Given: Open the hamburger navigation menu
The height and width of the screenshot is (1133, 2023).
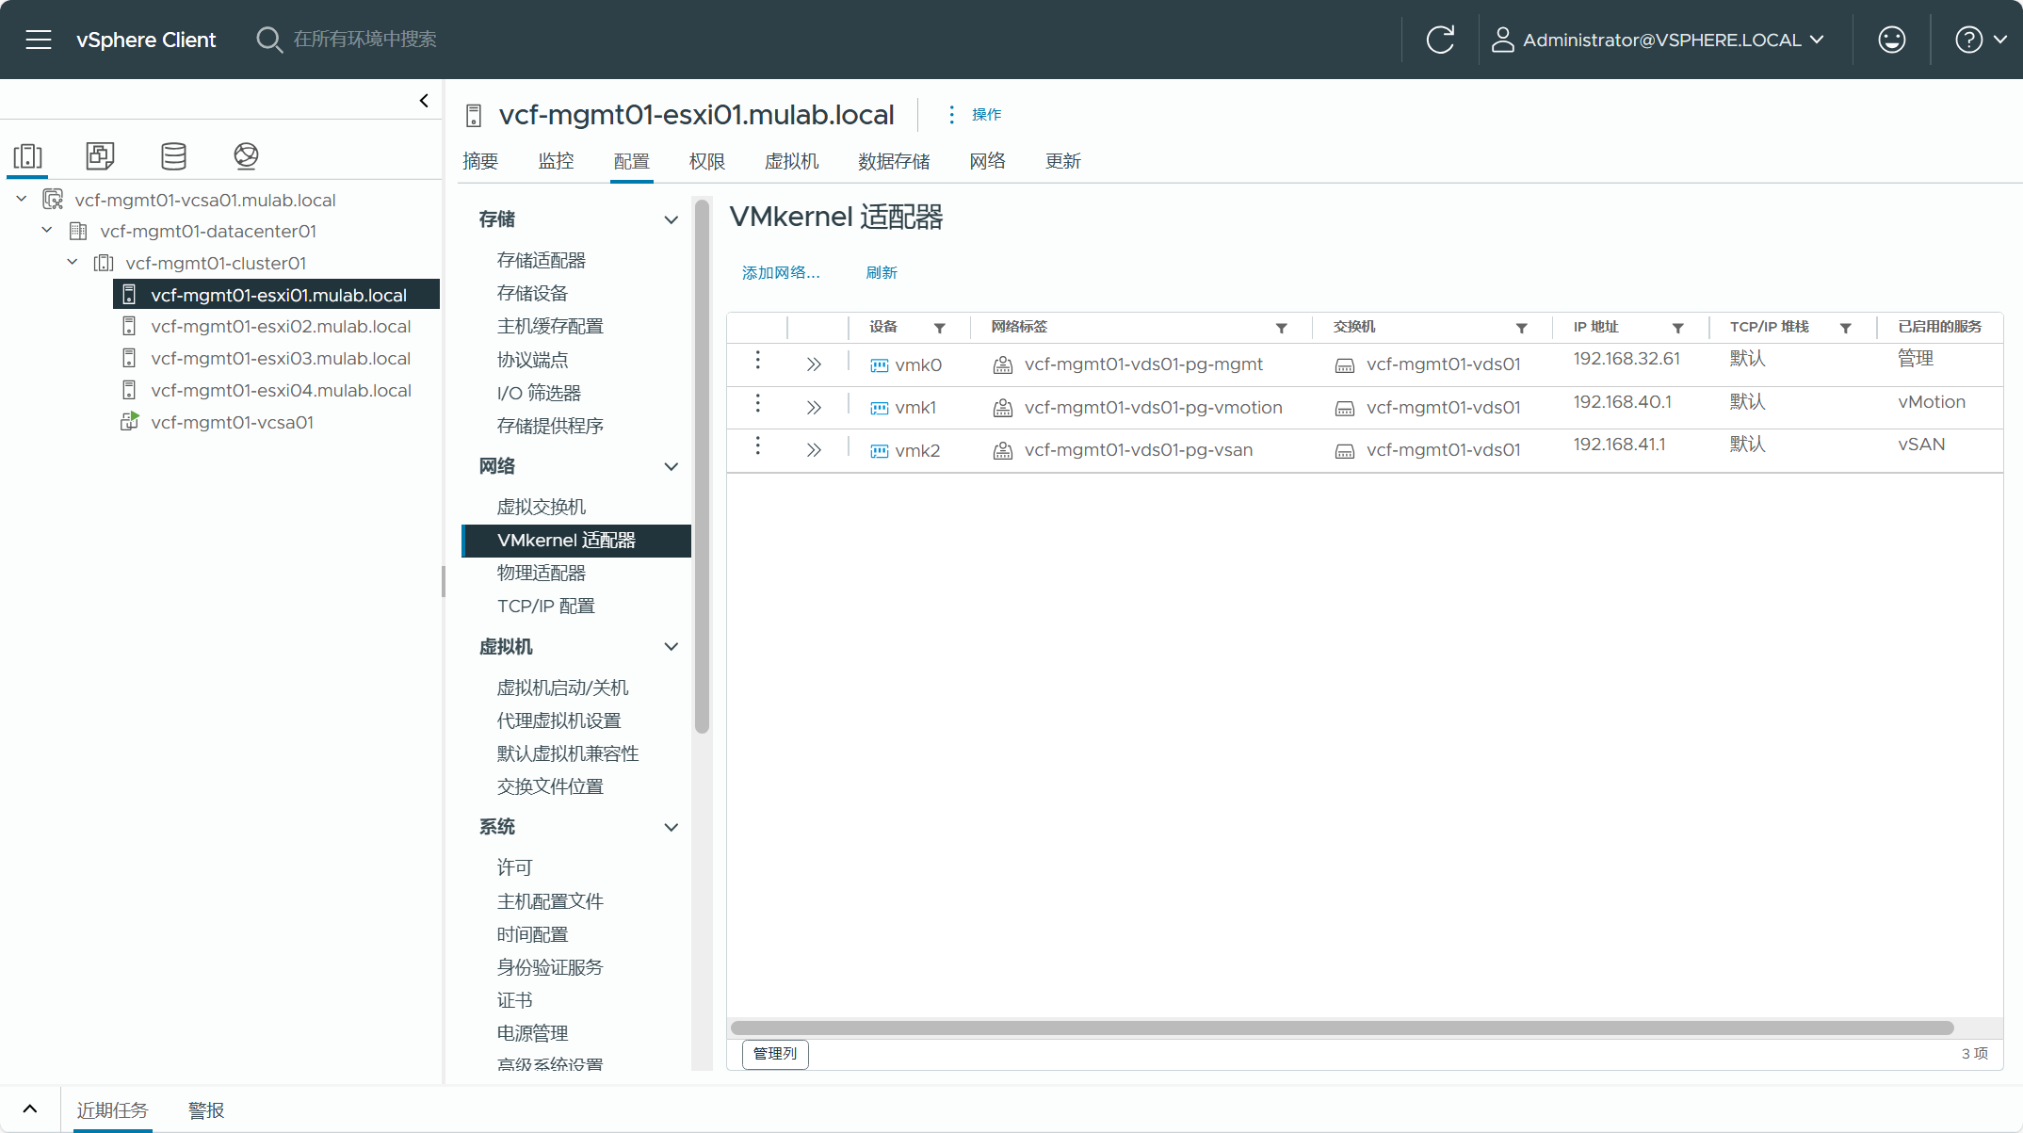Looking at the screenshot, I should (38, 40).
